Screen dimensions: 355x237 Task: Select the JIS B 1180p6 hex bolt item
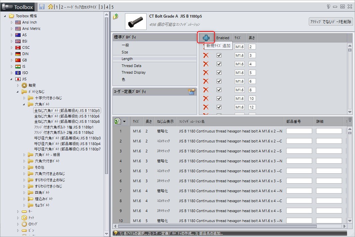67,117
